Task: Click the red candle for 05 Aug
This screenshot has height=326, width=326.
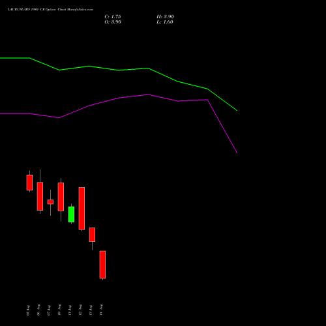Action: (29, 183)
